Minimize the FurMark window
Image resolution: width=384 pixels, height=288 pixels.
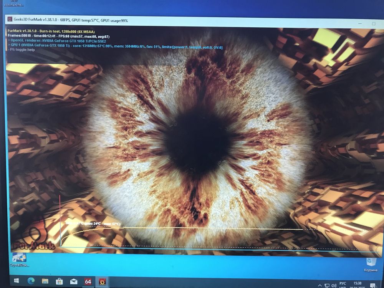[x=360, y=23]
